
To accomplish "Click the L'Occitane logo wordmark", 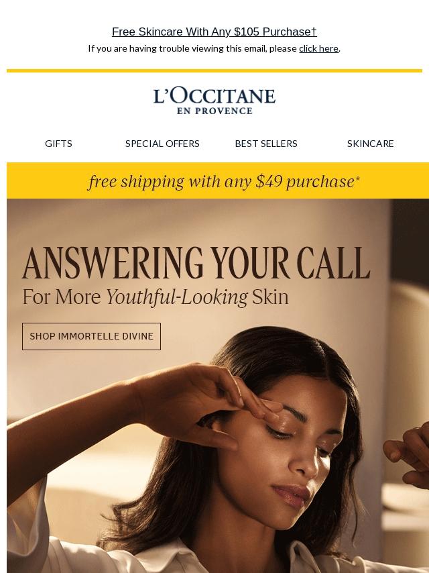I will pyautogui.click(x=214, y=96).
